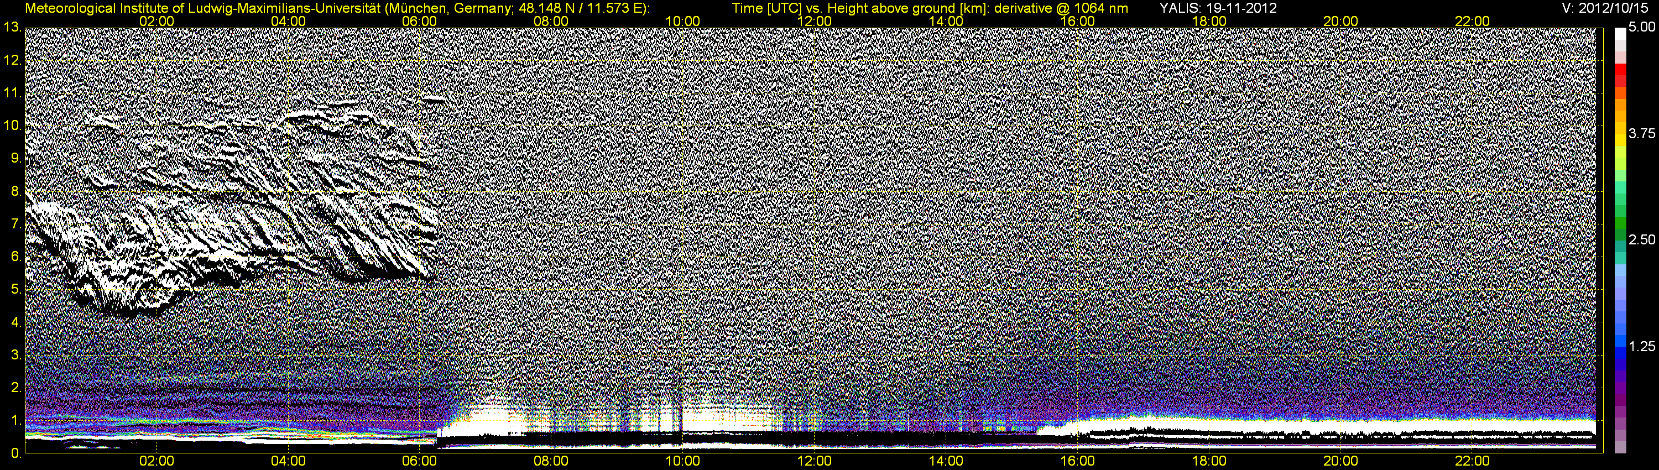Click the 10 km height axis label
Screen dimensions: 1659x470
pyautogui.click(x=12, y=126)
